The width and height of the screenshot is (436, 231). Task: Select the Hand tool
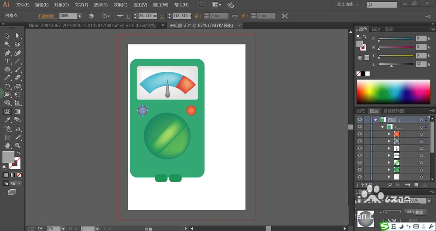tap(7, 145)
